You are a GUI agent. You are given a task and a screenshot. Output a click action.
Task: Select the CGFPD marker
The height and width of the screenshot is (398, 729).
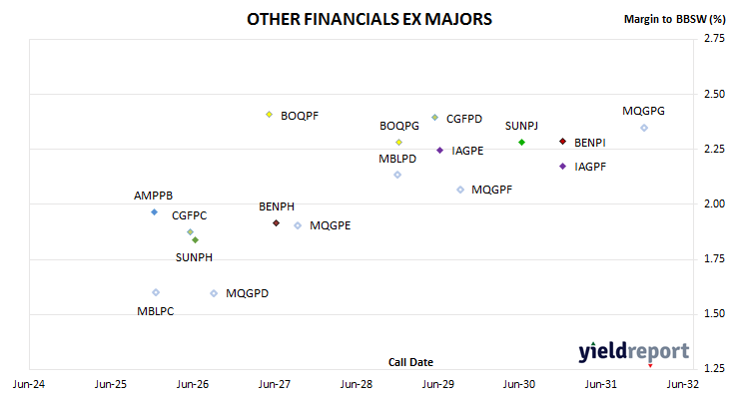(434, 118)
